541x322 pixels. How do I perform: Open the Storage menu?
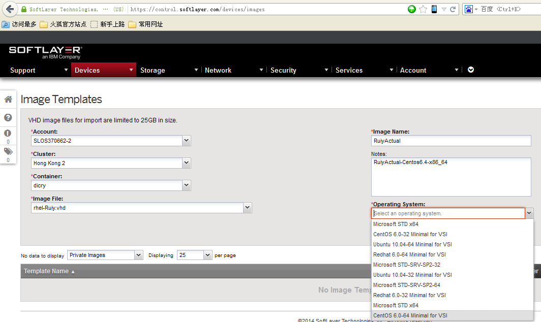153,70
